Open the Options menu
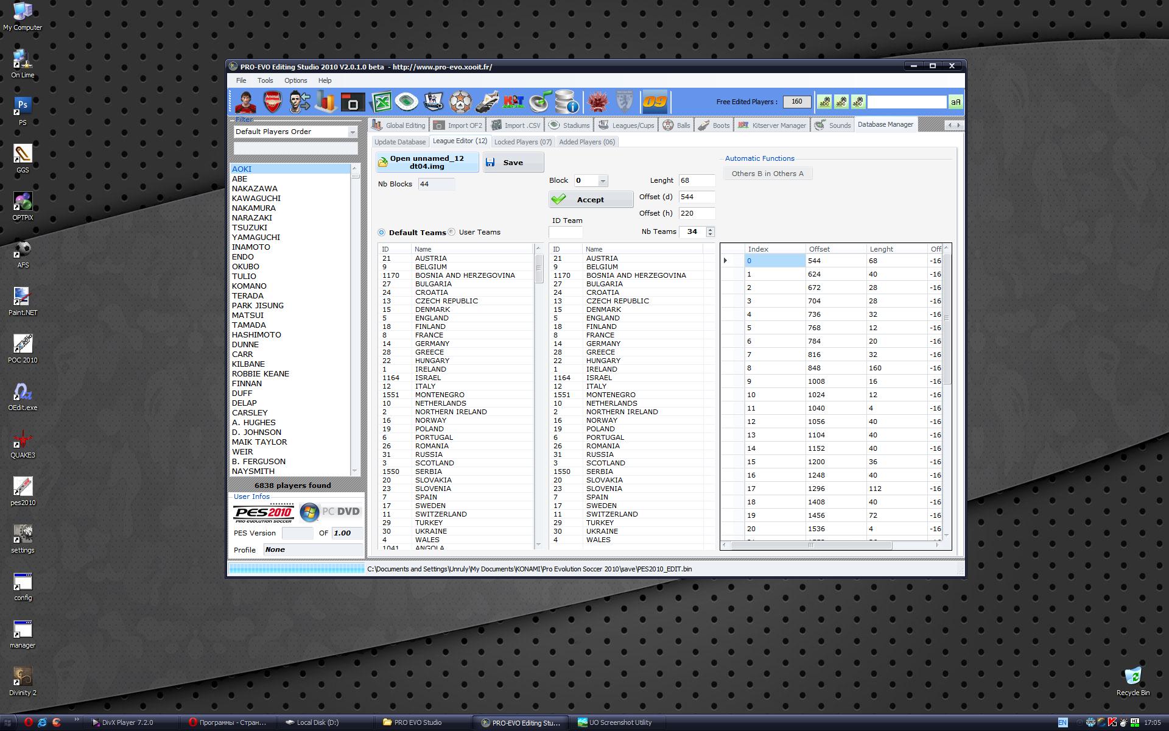Viewport: 1169px width, 731px height. pos(295,80)
